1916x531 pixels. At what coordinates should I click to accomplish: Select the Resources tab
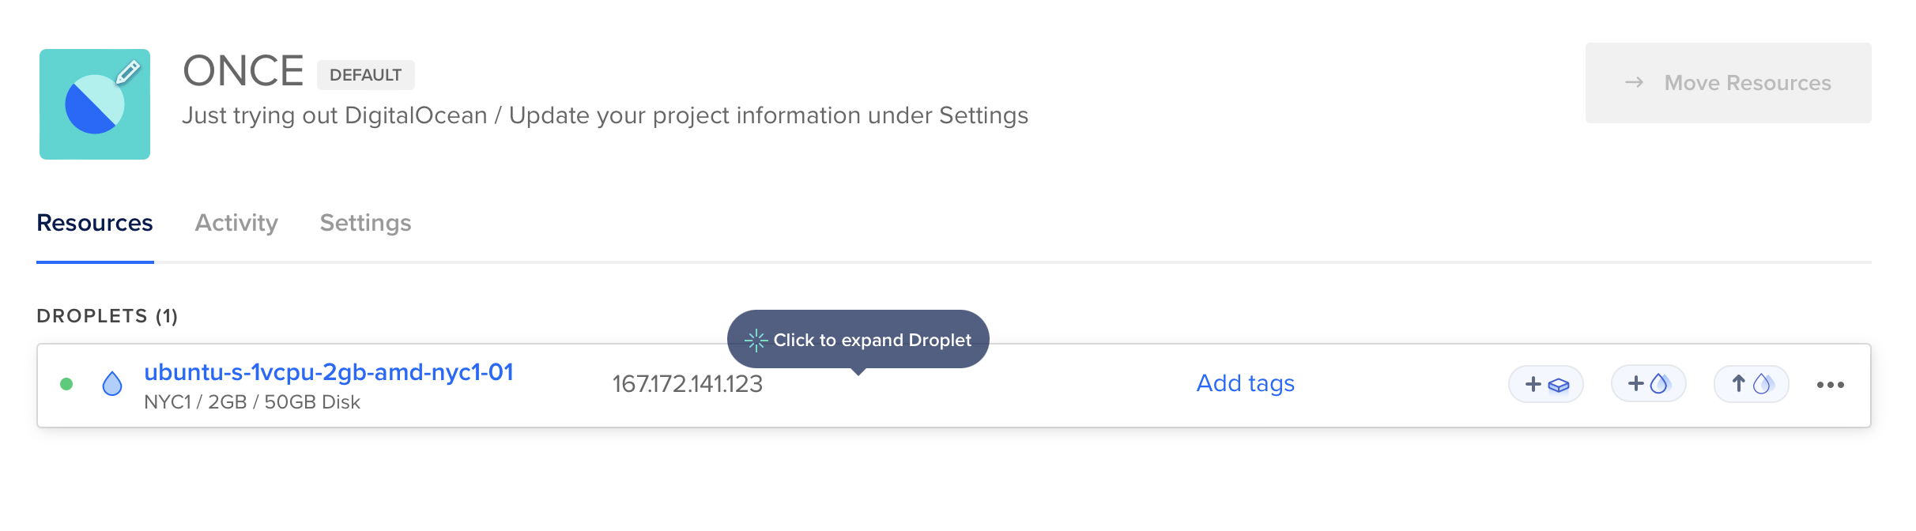95,223
